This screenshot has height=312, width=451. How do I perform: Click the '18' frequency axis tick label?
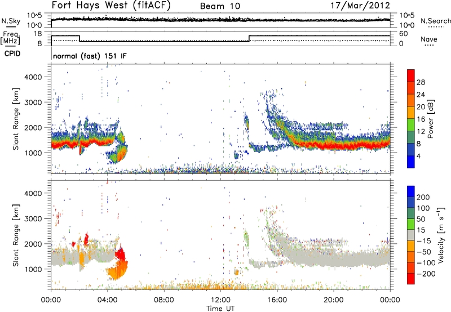(38, 34)
